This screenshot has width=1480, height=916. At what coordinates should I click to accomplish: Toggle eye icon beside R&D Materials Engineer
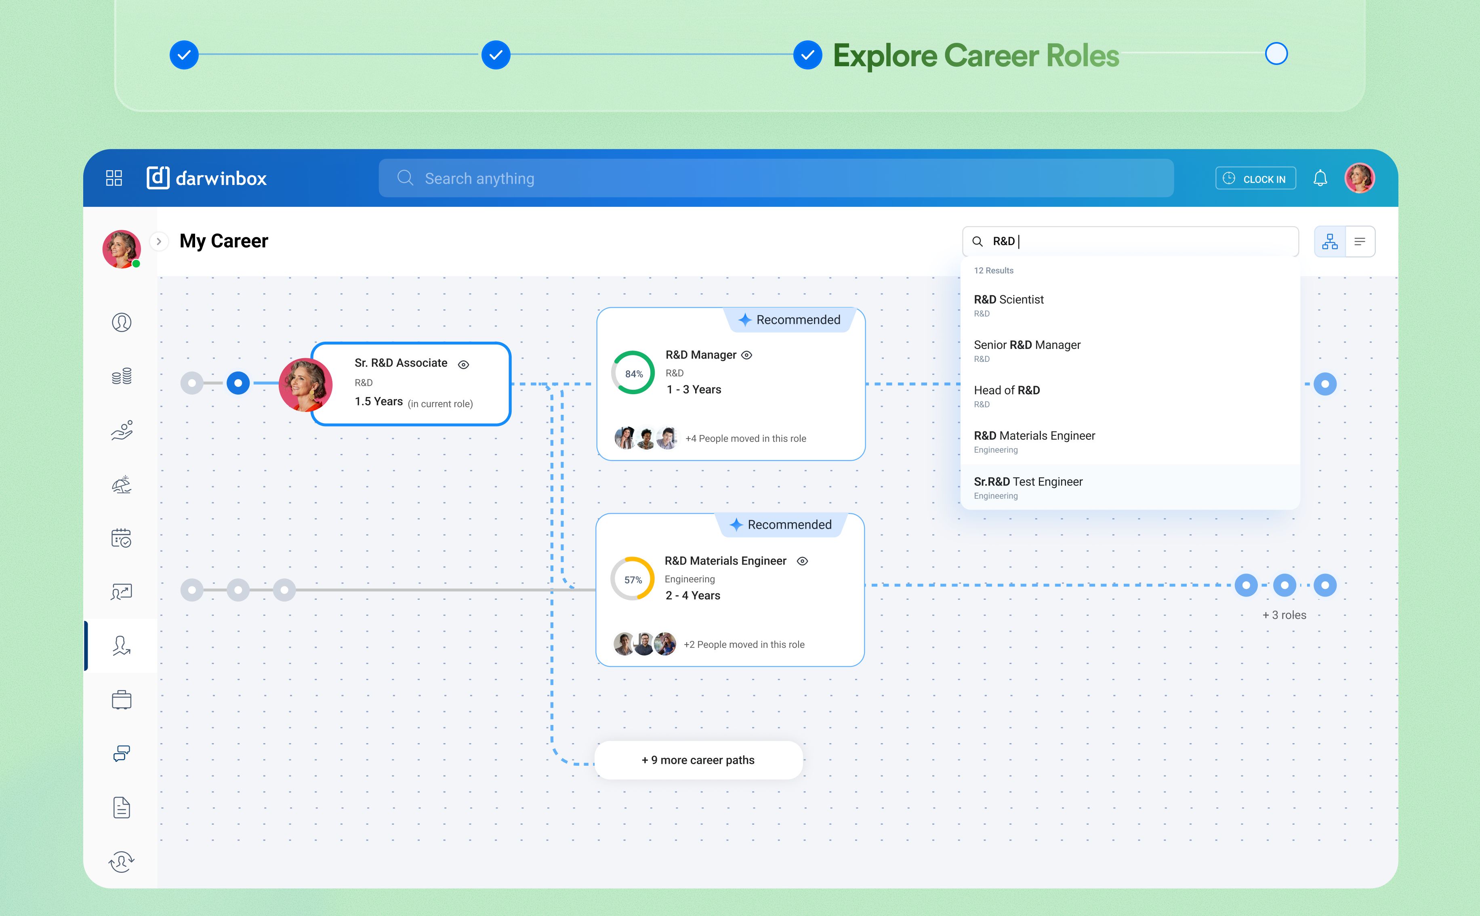(802, 561)
